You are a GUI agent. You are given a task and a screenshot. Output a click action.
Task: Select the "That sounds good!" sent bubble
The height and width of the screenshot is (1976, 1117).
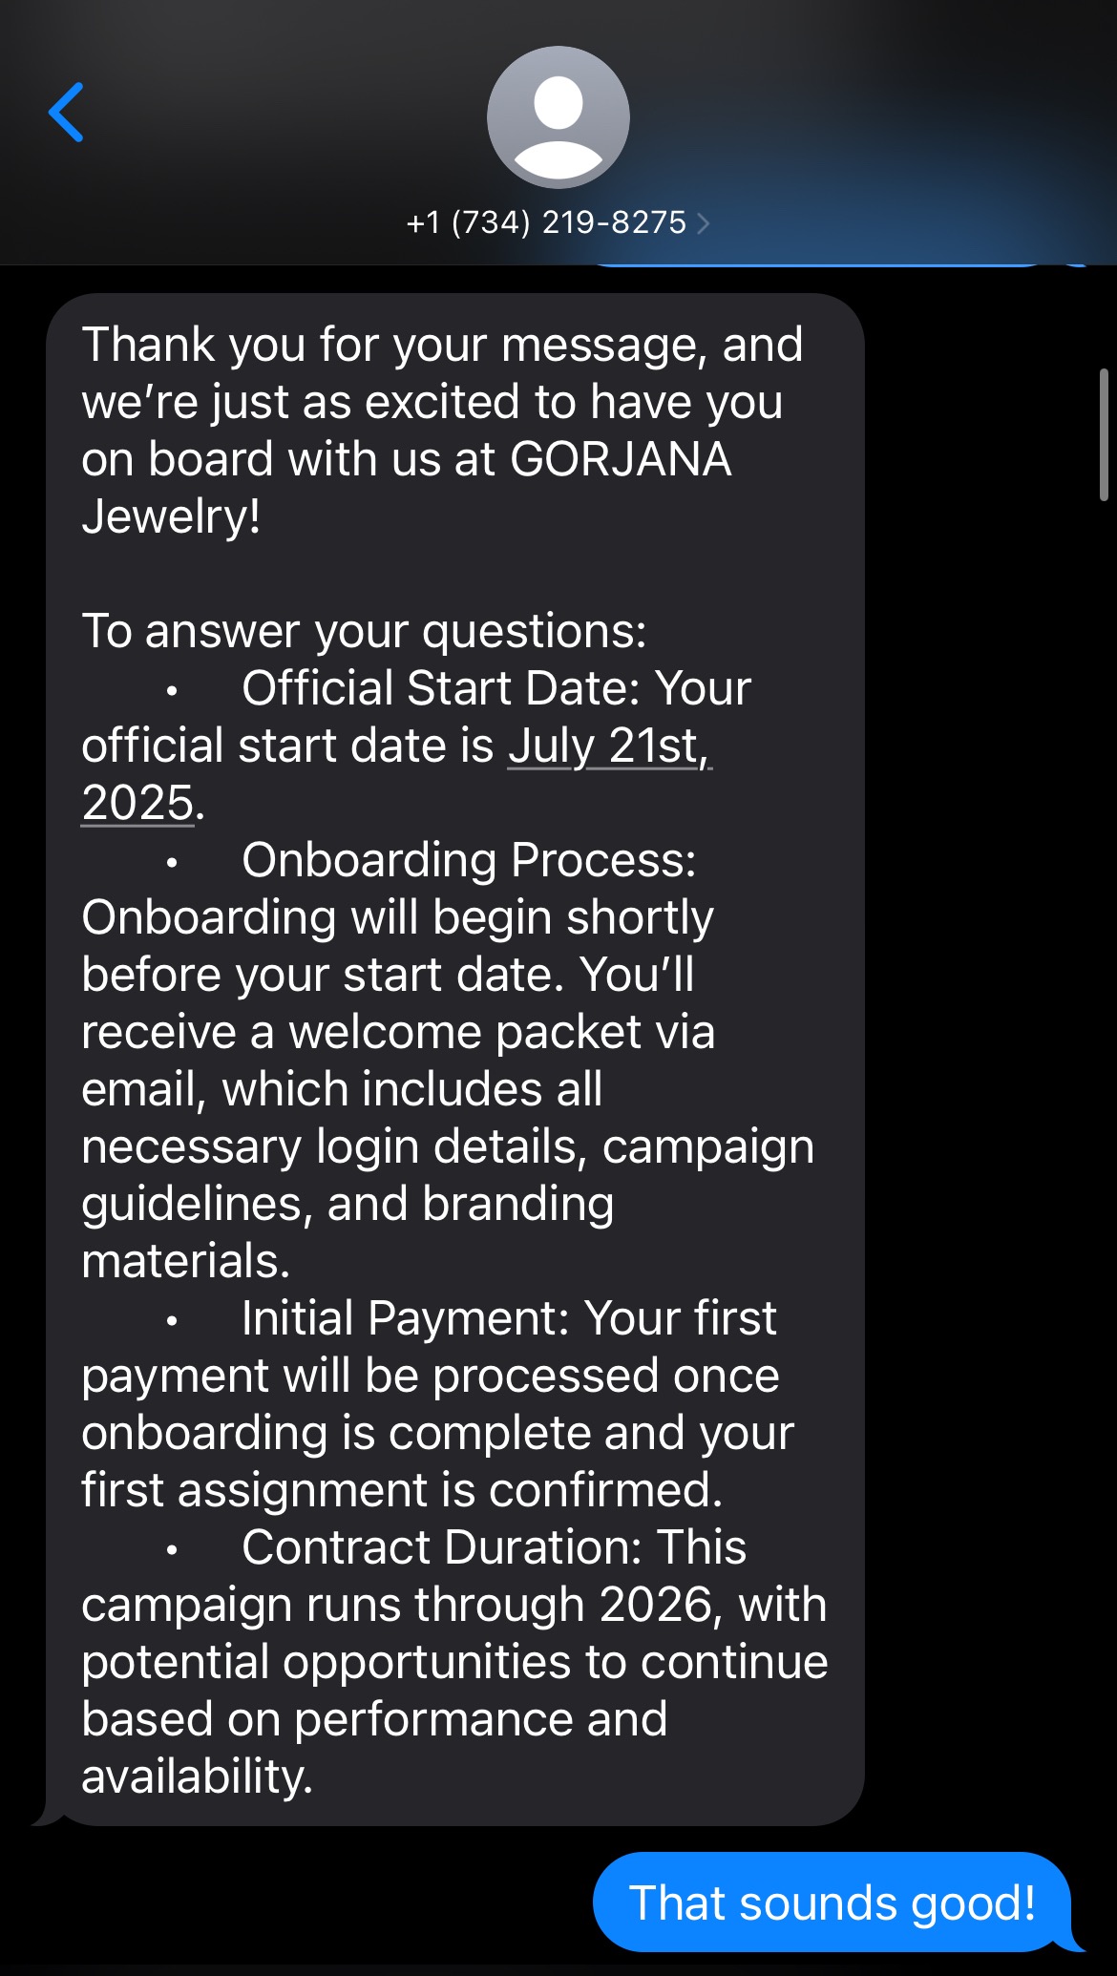click(832, 1902)
